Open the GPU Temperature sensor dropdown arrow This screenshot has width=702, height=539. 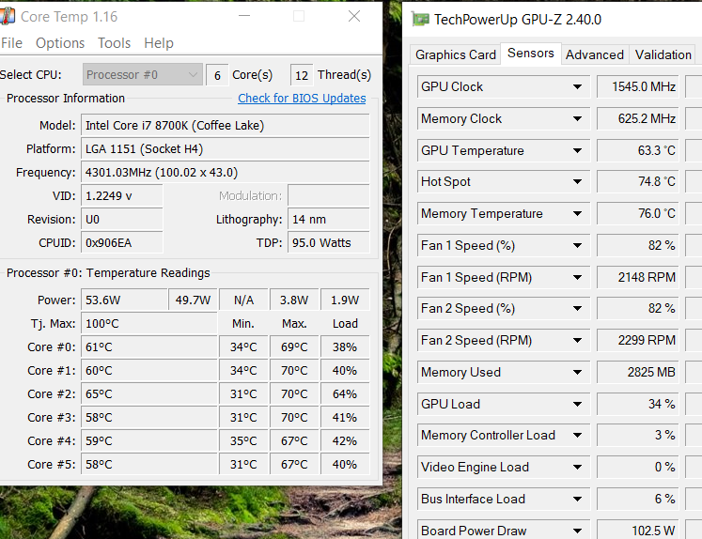click(x=578, y=150)
